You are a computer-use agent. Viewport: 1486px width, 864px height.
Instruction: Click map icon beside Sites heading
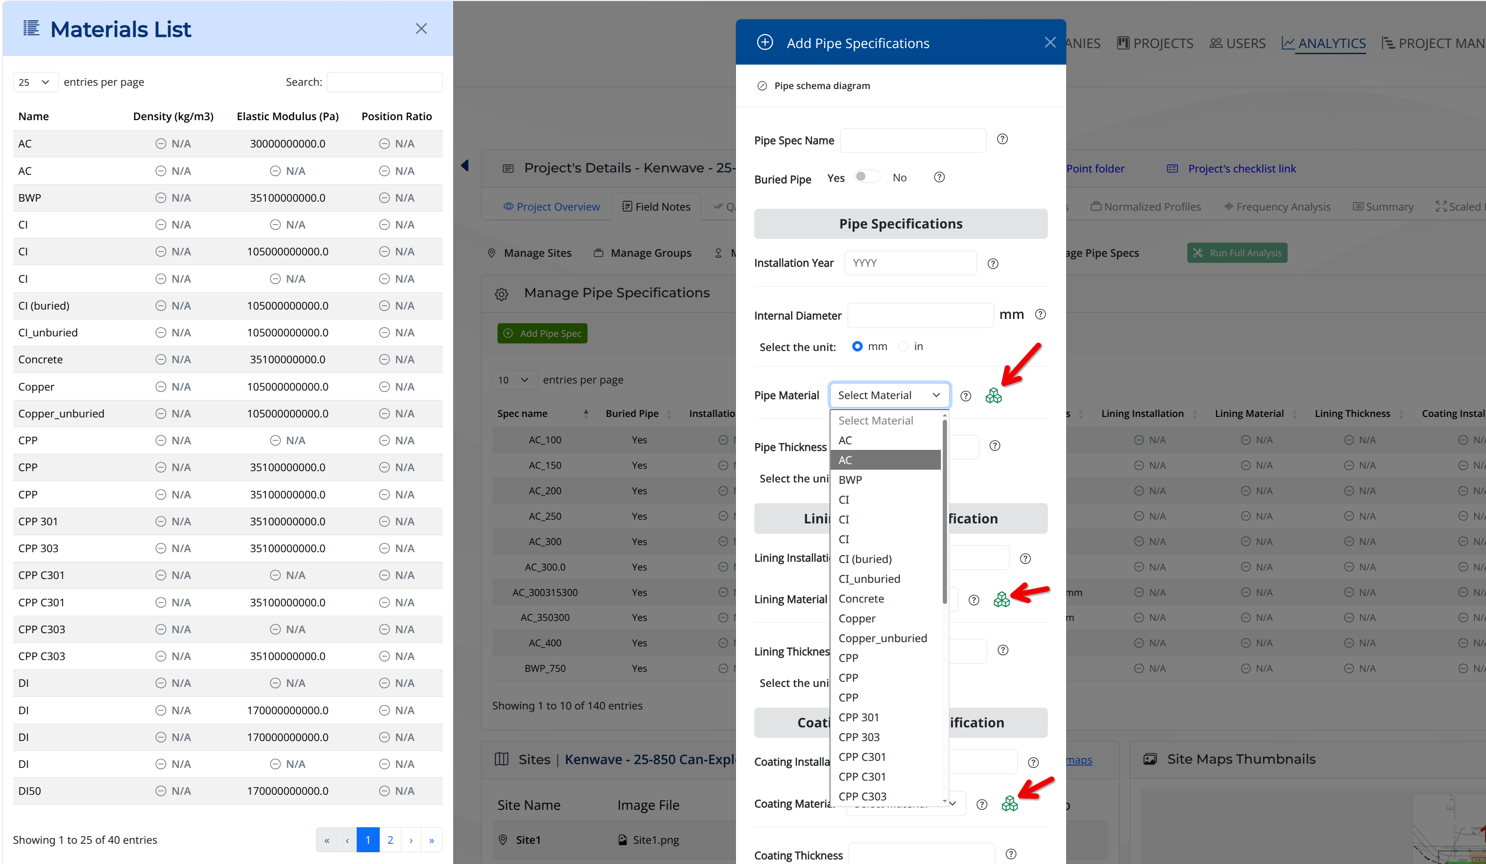point(501,759)
